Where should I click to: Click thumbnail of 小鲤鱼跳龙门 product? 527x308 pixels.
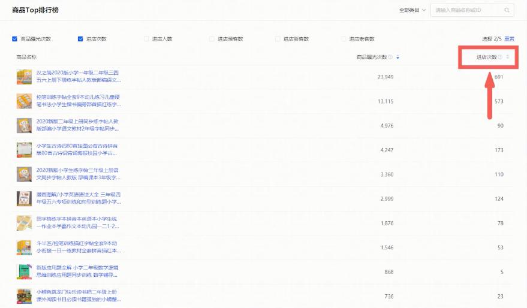(24, 296)
